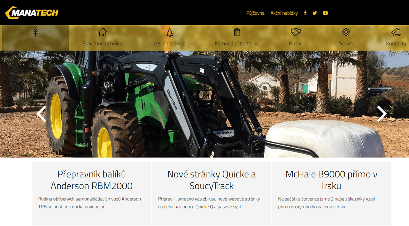
Task: Click the wheat agriculture icon
Action: click(35, 32)
